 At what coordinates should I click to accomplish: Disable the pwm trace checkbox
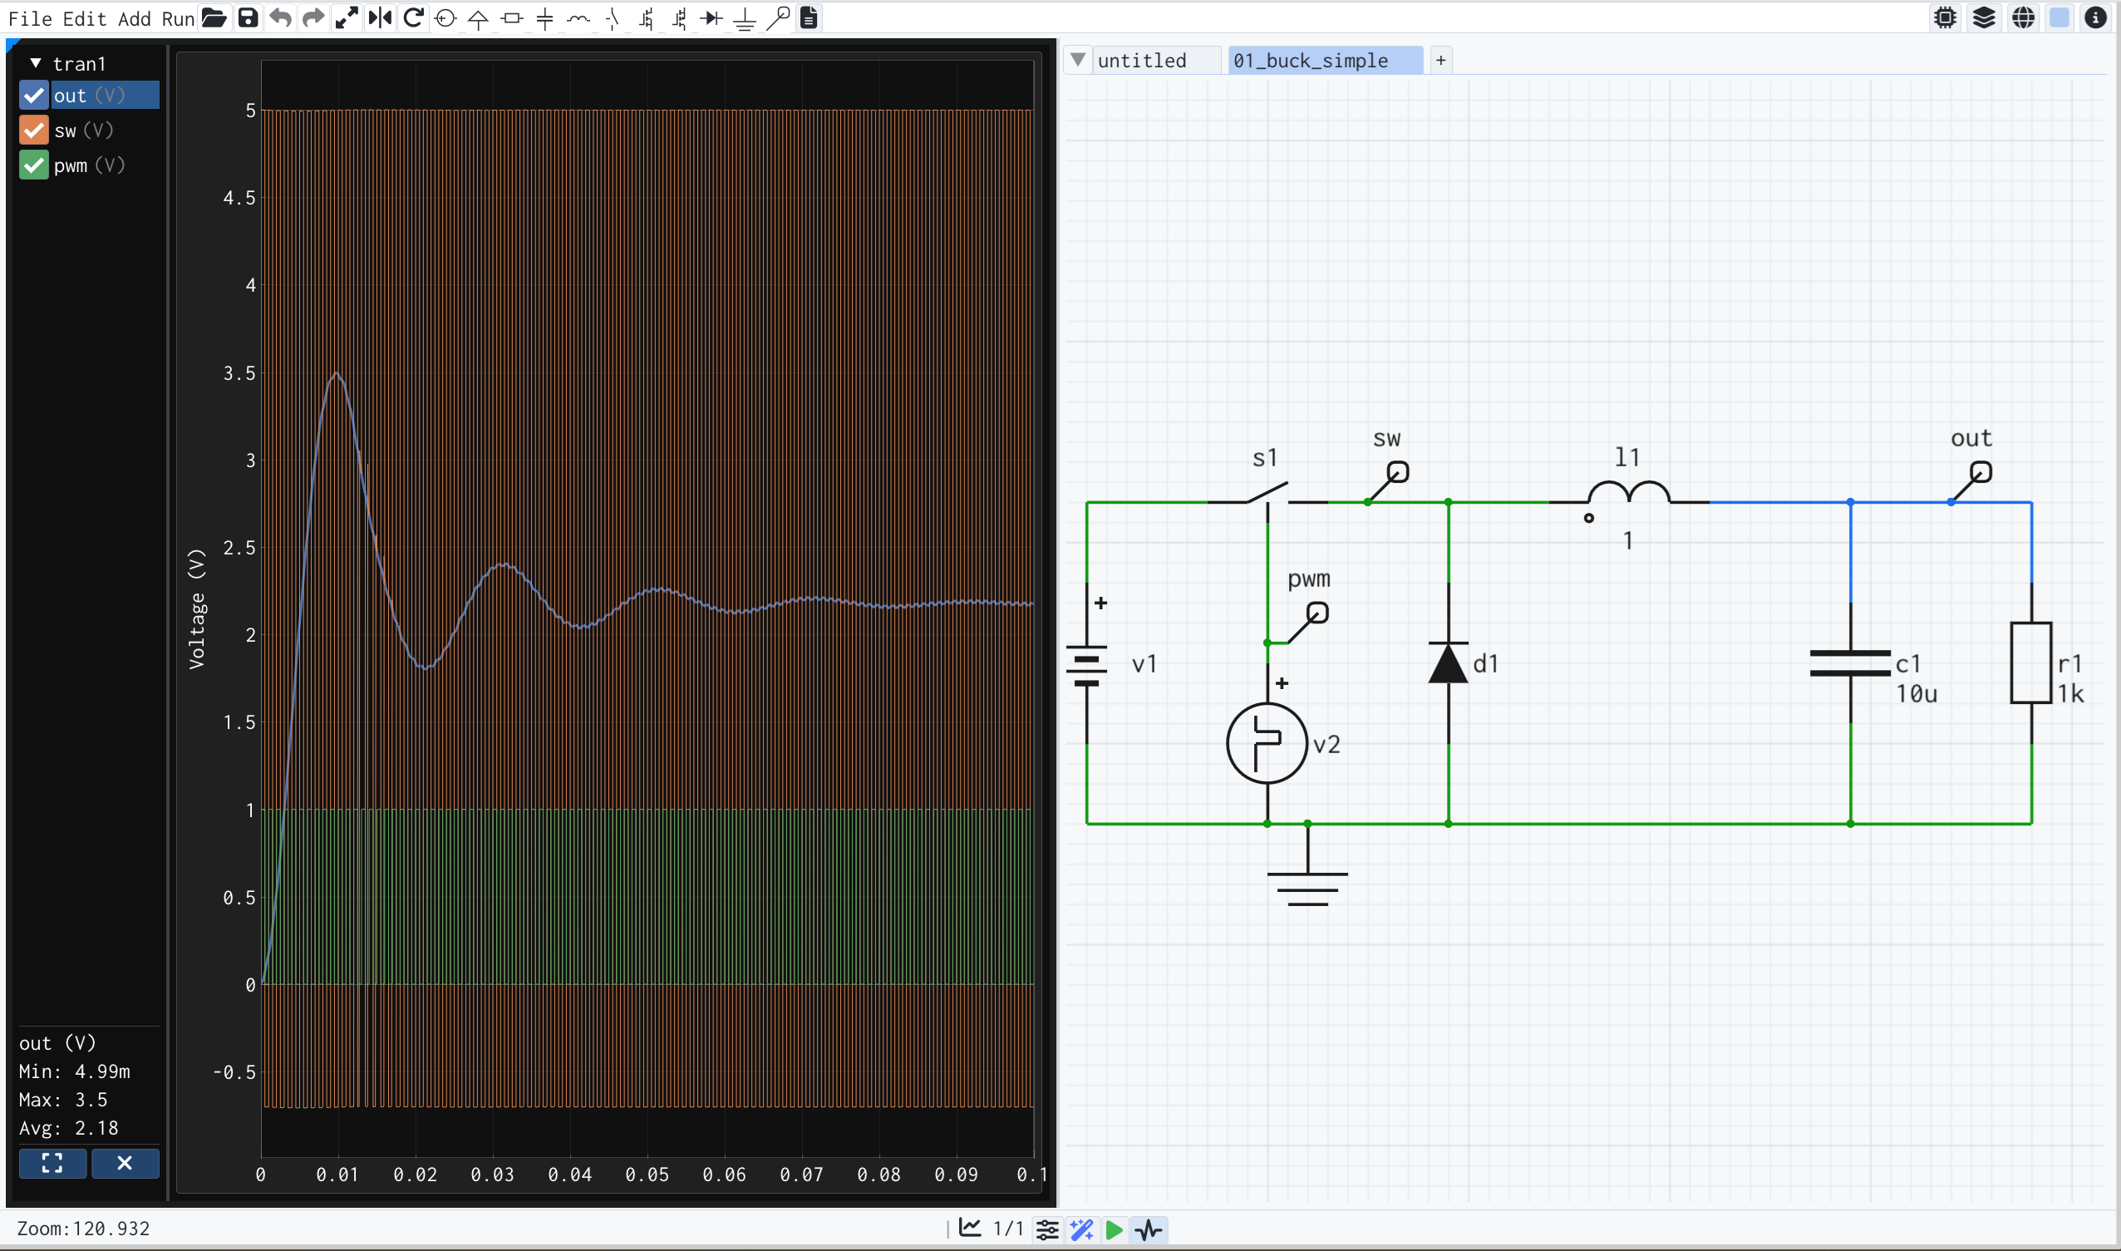(x=33, y=165)
